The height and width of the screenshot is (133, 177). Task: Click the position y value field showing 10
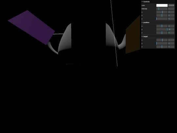coord(171,30)
